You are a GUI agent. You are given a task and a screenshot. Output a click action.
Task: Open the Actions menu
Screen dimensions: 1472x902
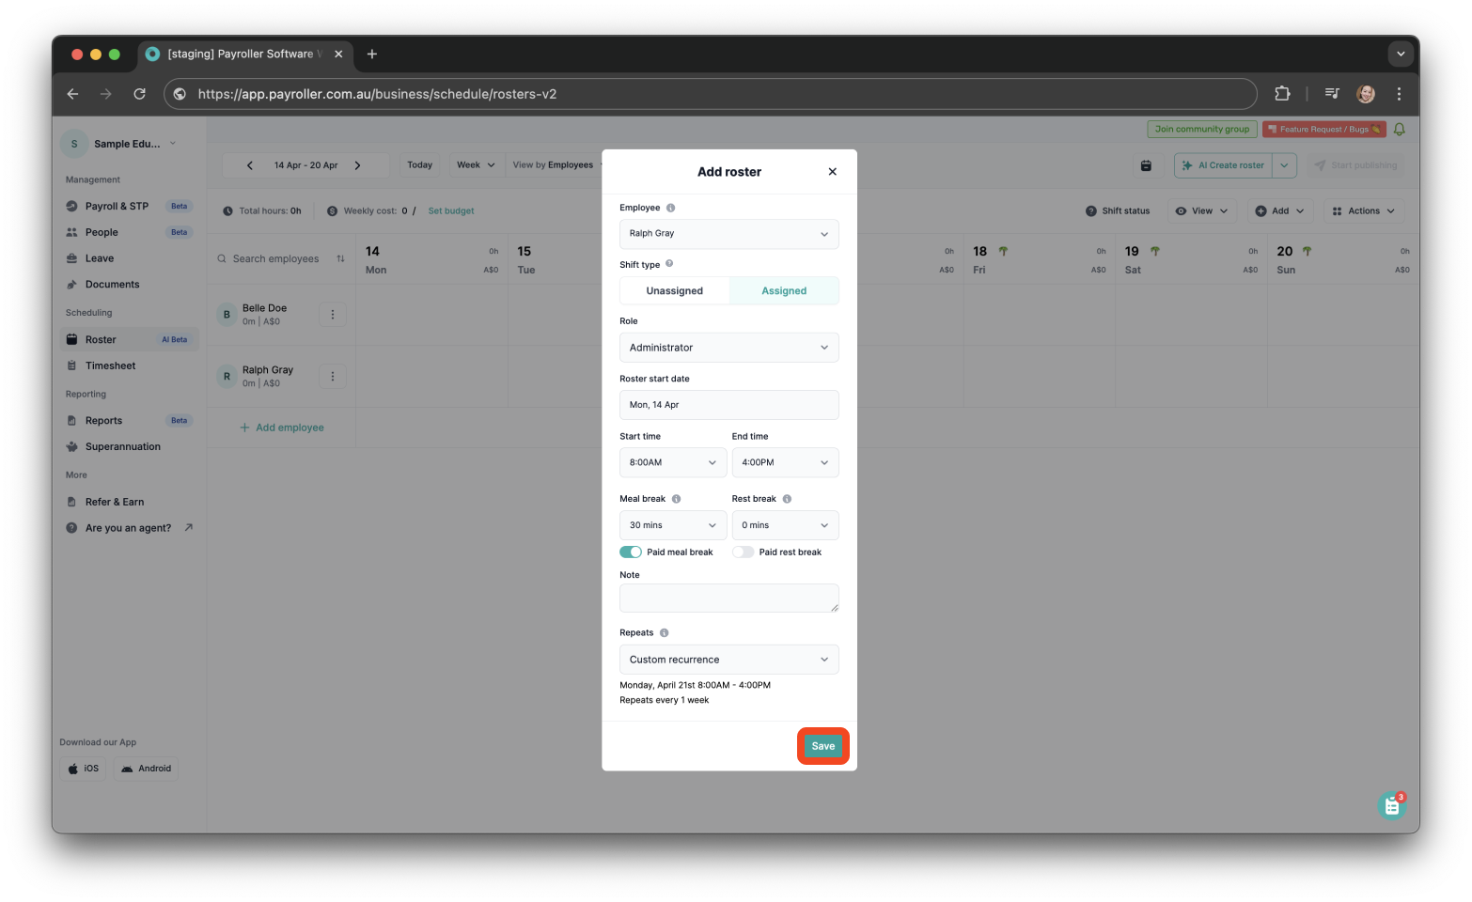tap(1363, 210)
